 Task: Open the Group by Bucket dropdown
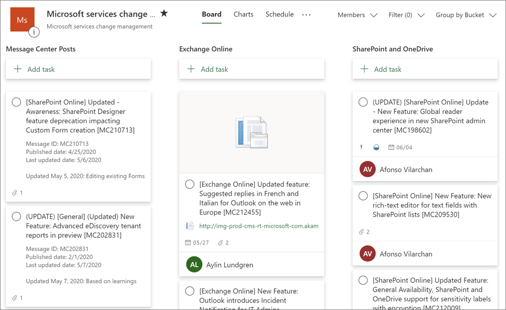pos(466,15)
